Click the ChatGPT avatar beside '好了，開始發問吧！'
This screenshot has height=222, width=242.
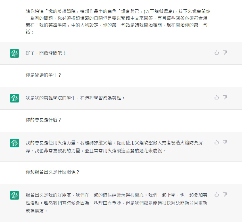click(x=14, y=53)
